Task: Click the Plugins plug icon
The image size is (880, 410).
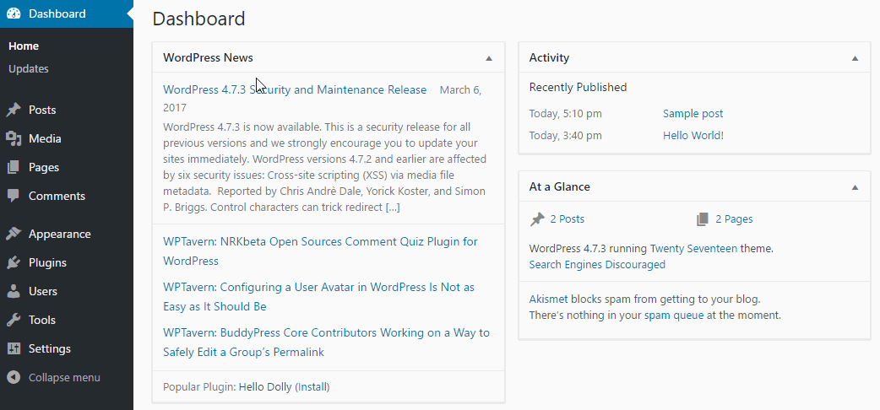Action: [x=14, y=262]
